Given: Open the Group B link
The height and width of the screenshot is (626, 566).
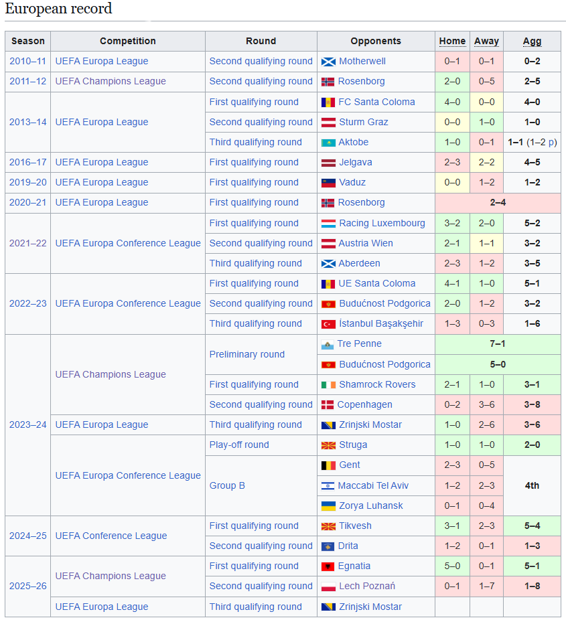Looking at the screenshot, I should 227,486.
